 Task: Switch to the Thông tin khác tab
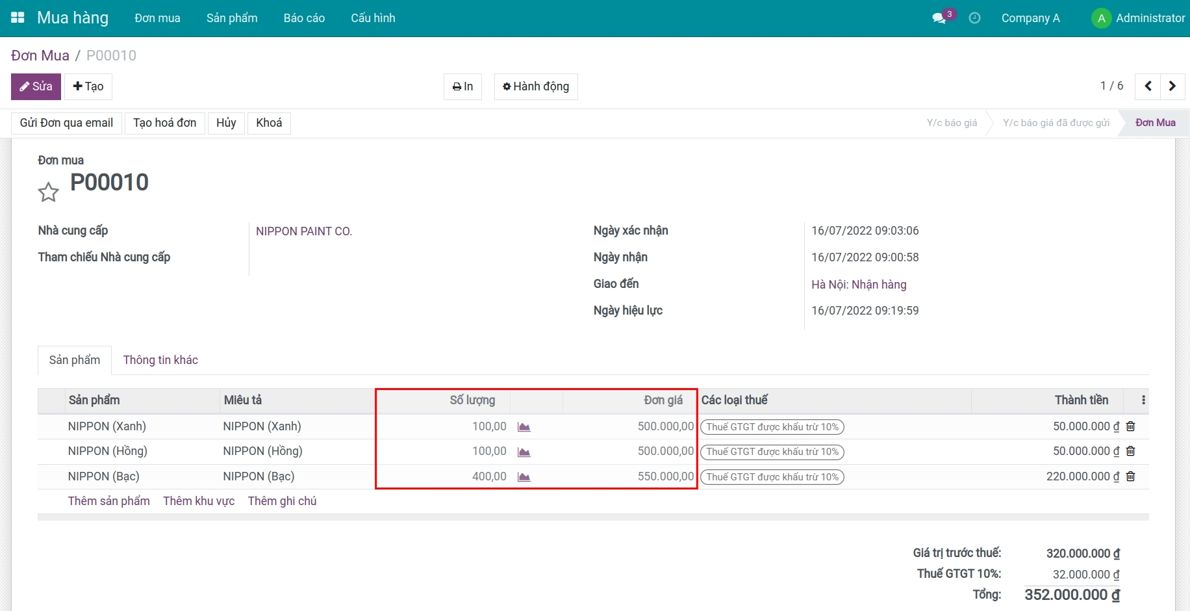160,359
